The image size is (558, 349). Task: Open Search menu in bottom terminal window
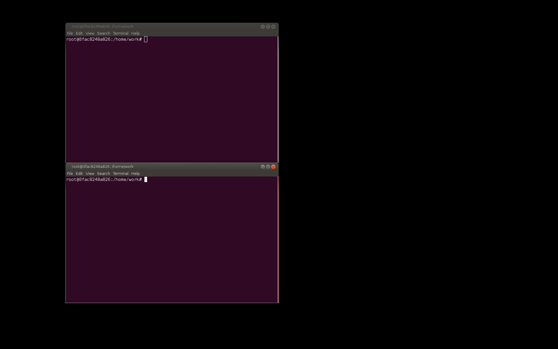click(x=103, y=174)
